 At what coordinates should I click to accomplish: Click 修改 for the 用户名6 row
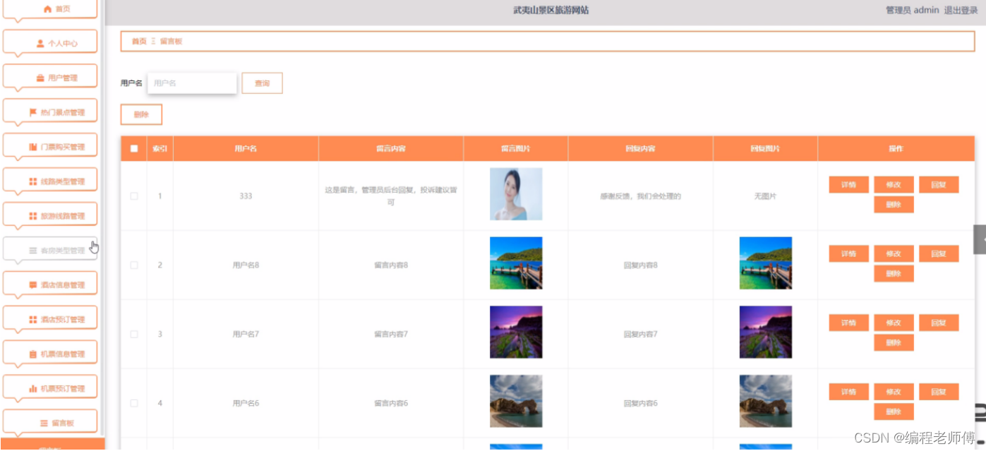click(894, 392)
